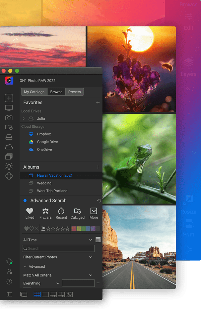Expand the Julia local drive
Screen dimensions: 201x310
pos(24,119)
